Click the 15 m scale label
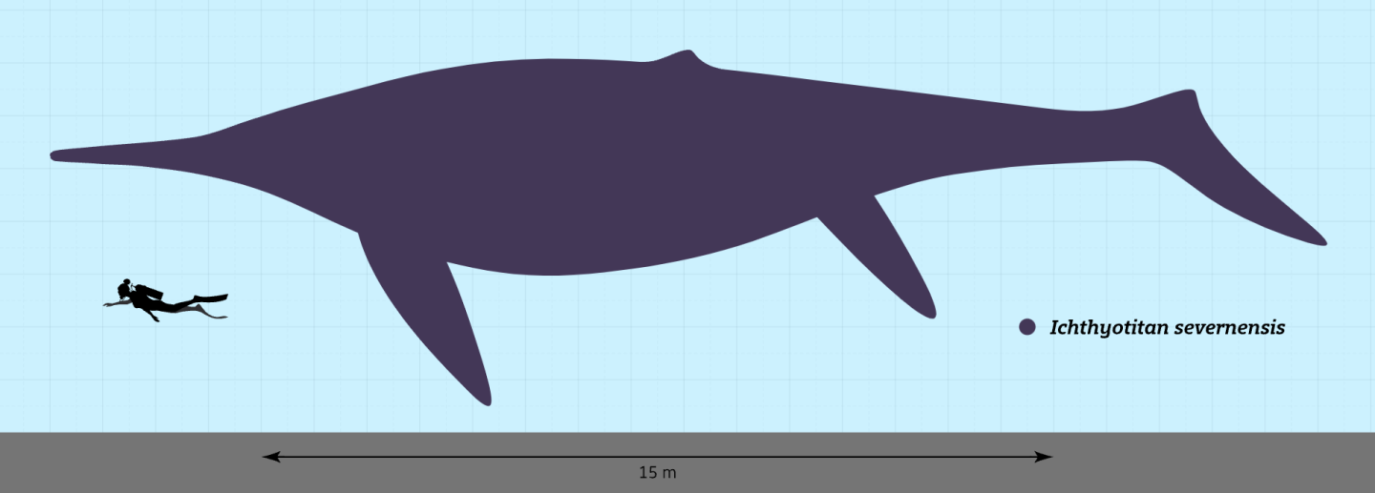The width and height of the screenshot is (1375, 493). [657, 473]
